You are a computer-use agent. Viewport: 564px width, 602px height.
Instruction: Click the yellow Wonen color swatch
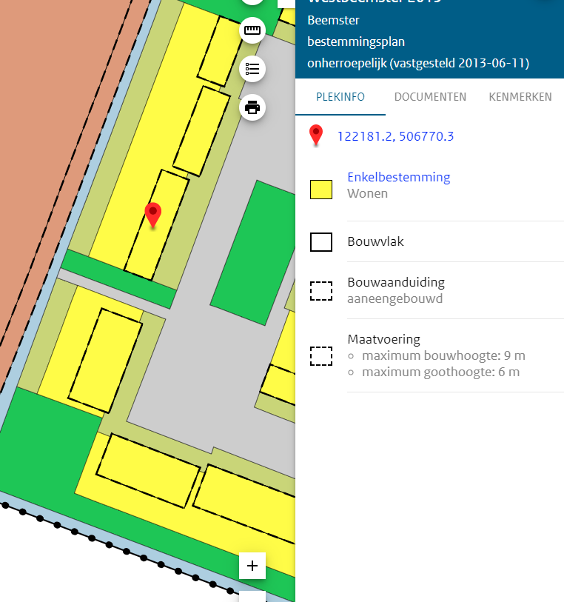pos(321,190)
